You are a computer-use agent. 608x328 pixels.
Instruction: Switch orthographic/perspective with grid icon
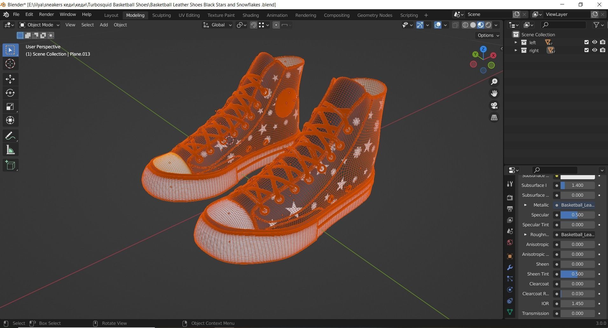point(494,118)
